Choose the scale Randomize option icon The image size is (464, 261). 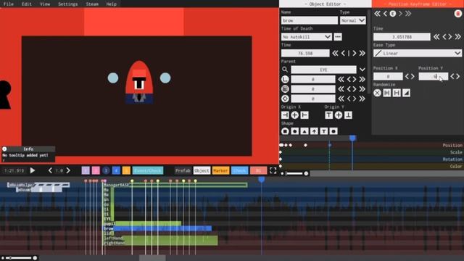[x=406, y=93]
